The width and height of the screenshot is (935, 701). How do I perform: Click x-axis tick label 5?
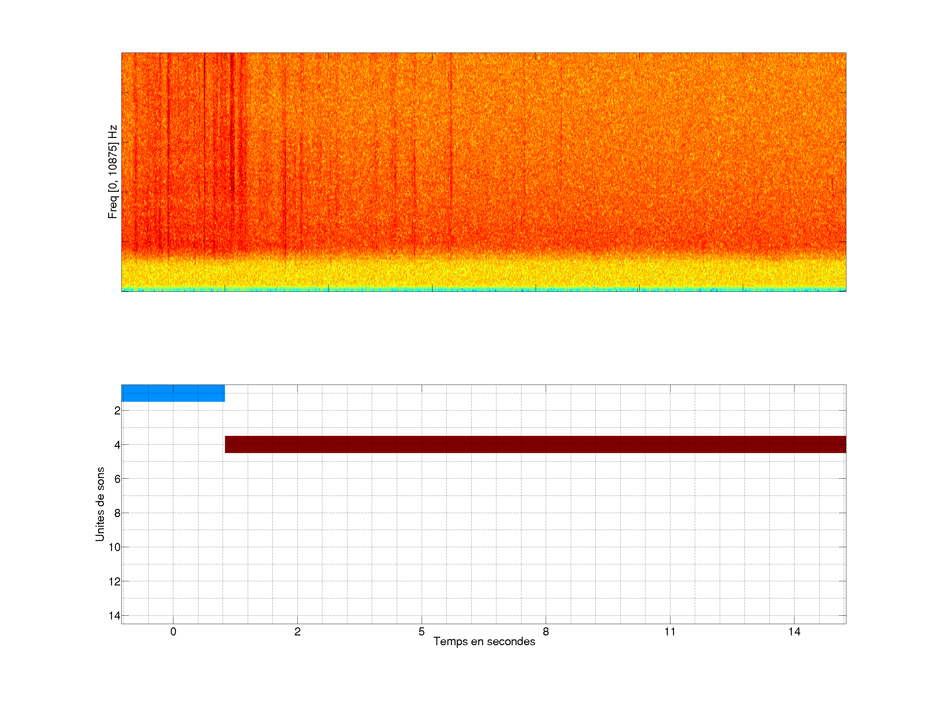point(421,632)
